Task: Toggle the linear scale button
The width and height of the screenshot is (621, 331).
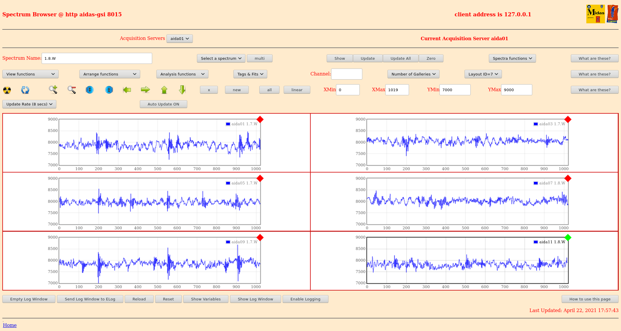Action: pos(297,90)
